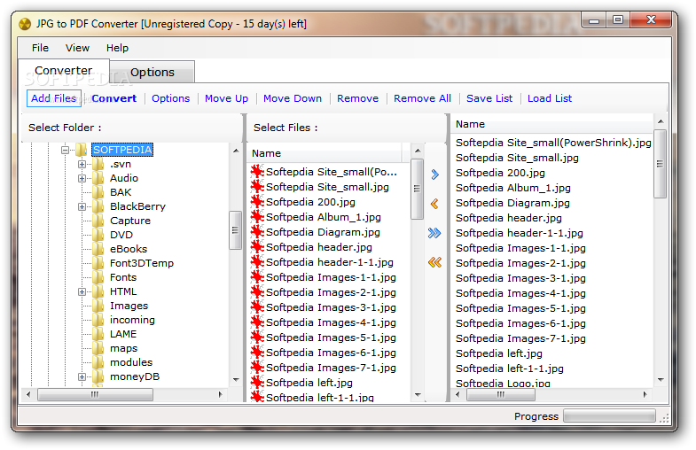Expand the .svn folder node
The image size is (696, 450).
tap(82, 164)
